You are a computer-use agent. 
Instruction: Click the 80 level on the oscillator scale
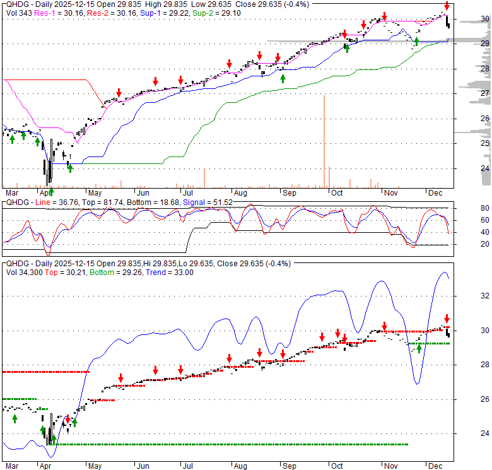pyautogui.click(x=468, y=208)
